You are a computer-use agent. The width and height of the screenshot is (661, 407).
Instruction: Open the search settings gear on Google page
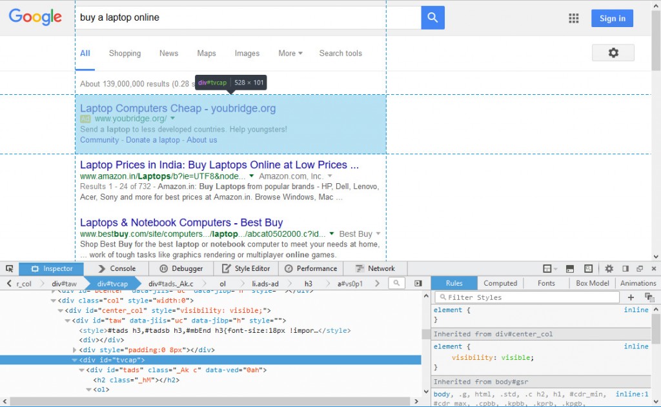click(x=613, y=53)
